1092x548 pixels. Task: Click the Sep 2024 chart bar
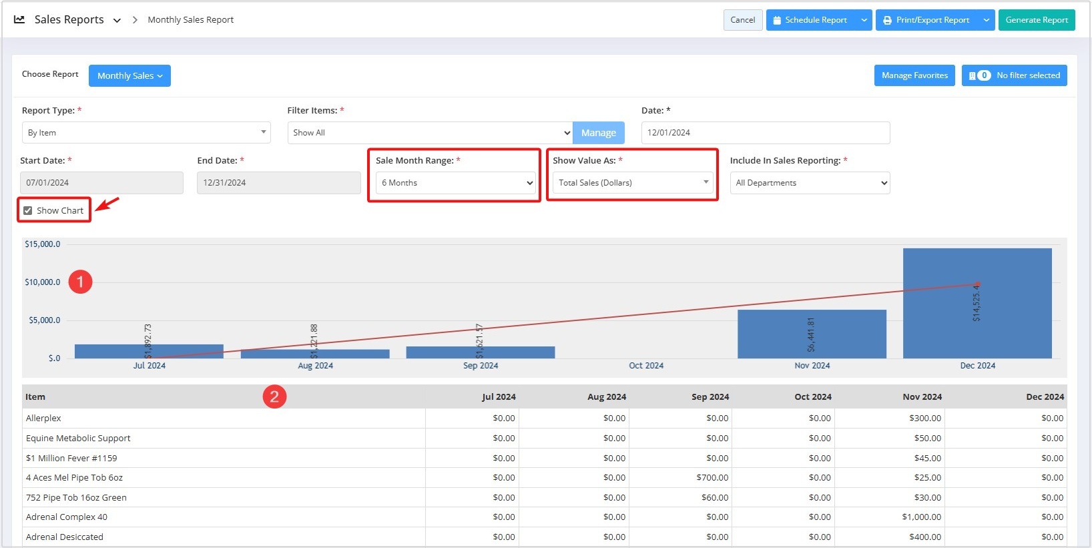pyautogui.click(x=481, y=352)
